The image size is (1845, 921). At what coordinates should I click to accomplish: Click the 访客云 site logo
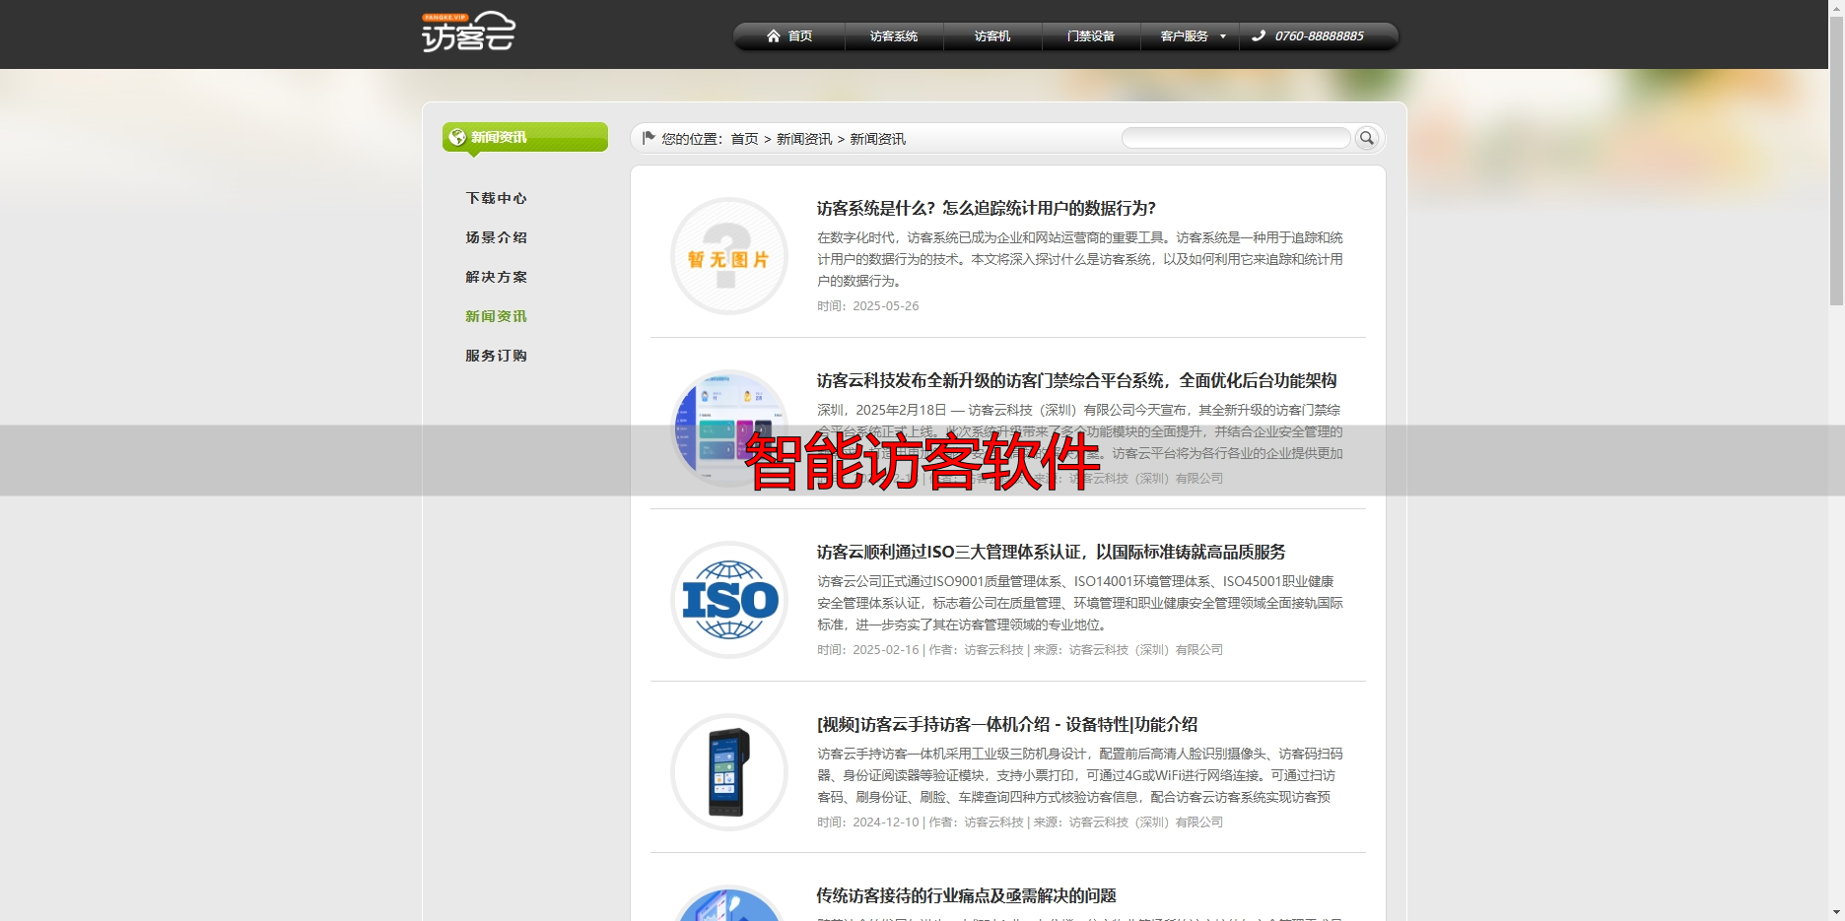[468, 32]
